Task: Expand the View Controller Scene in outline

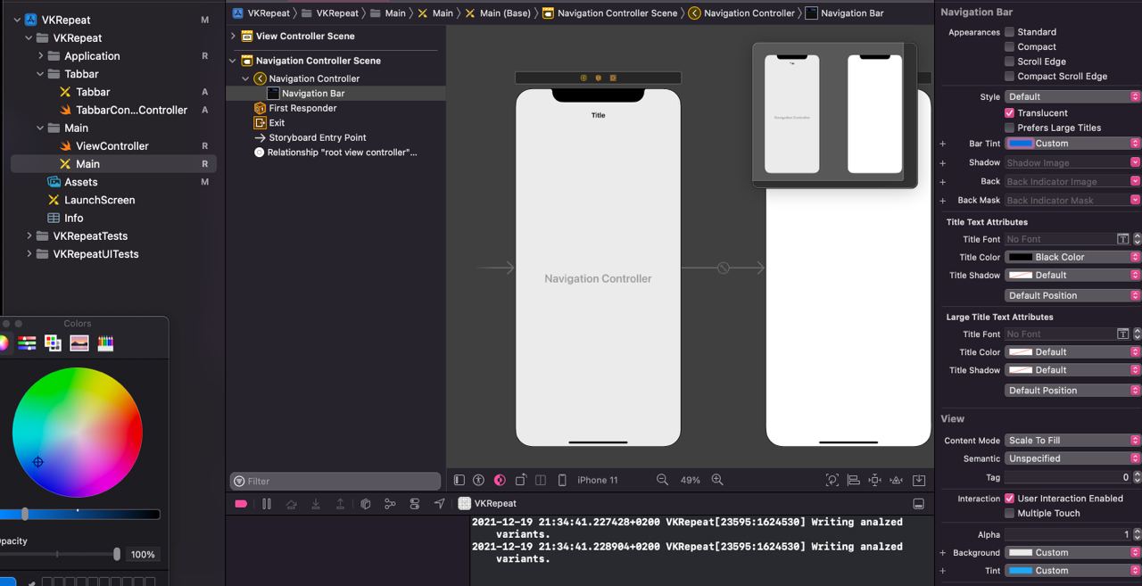Action: click(233, 36)
